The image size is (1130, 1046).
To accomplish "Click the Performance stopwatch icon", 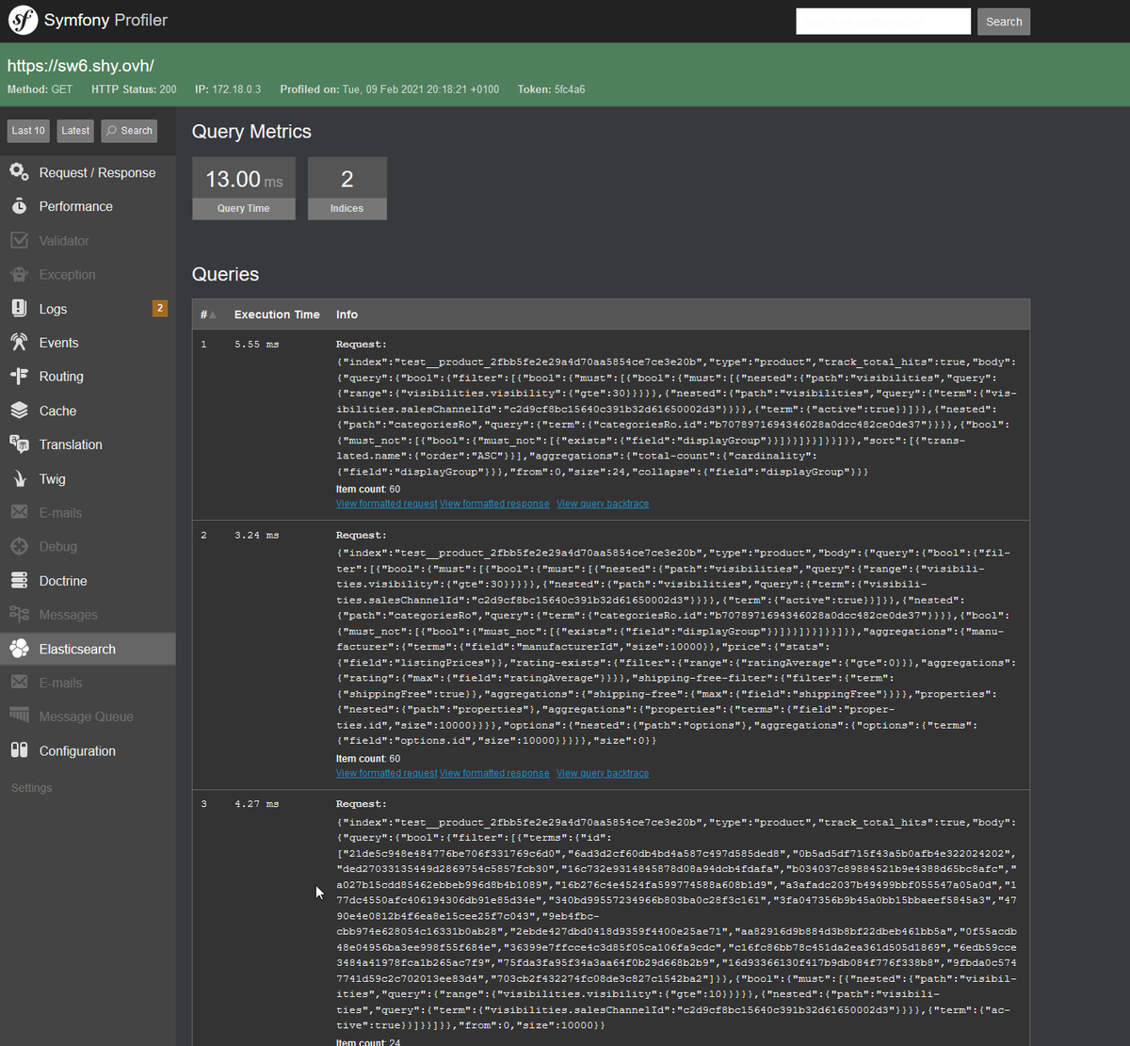I will (x=19, y=206).
